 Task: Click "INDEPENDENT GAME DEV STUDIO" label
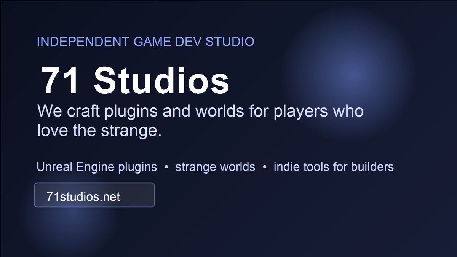coord(145,42)
